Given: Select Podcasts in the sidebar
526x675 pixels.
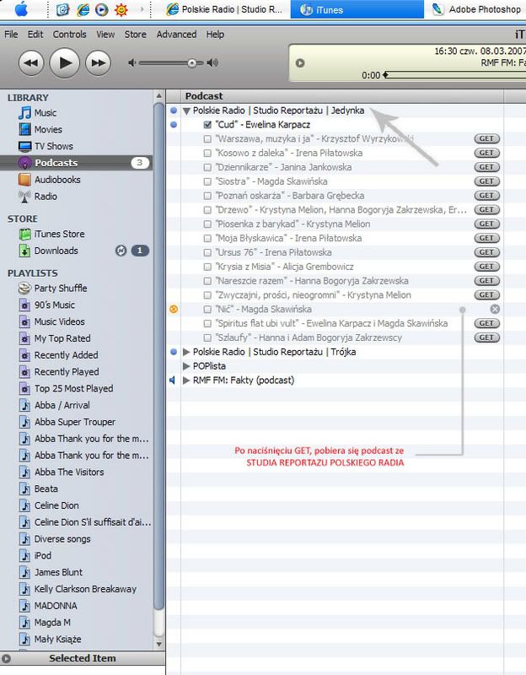Looking at the screenshot, I should click(76, 163).
